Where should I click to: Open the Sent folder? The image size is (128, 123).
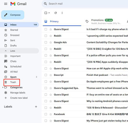pyautogui.click(x=19, y=40)
